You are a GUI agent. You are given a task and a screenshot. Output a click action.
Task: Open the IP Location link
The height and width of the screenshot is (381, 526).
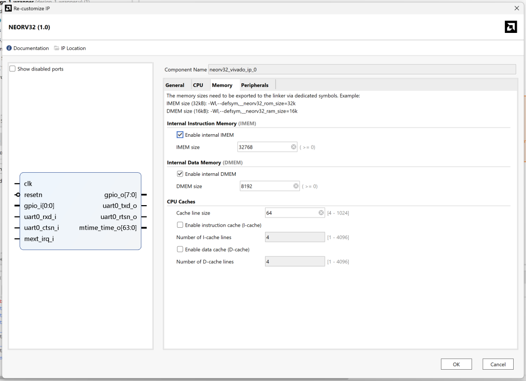click(73, 48)
